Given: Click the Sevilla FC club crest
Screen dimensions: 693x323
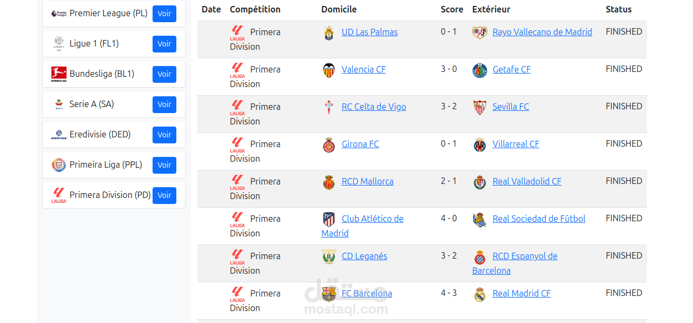Looking at the screenshot, I should 479,107.
